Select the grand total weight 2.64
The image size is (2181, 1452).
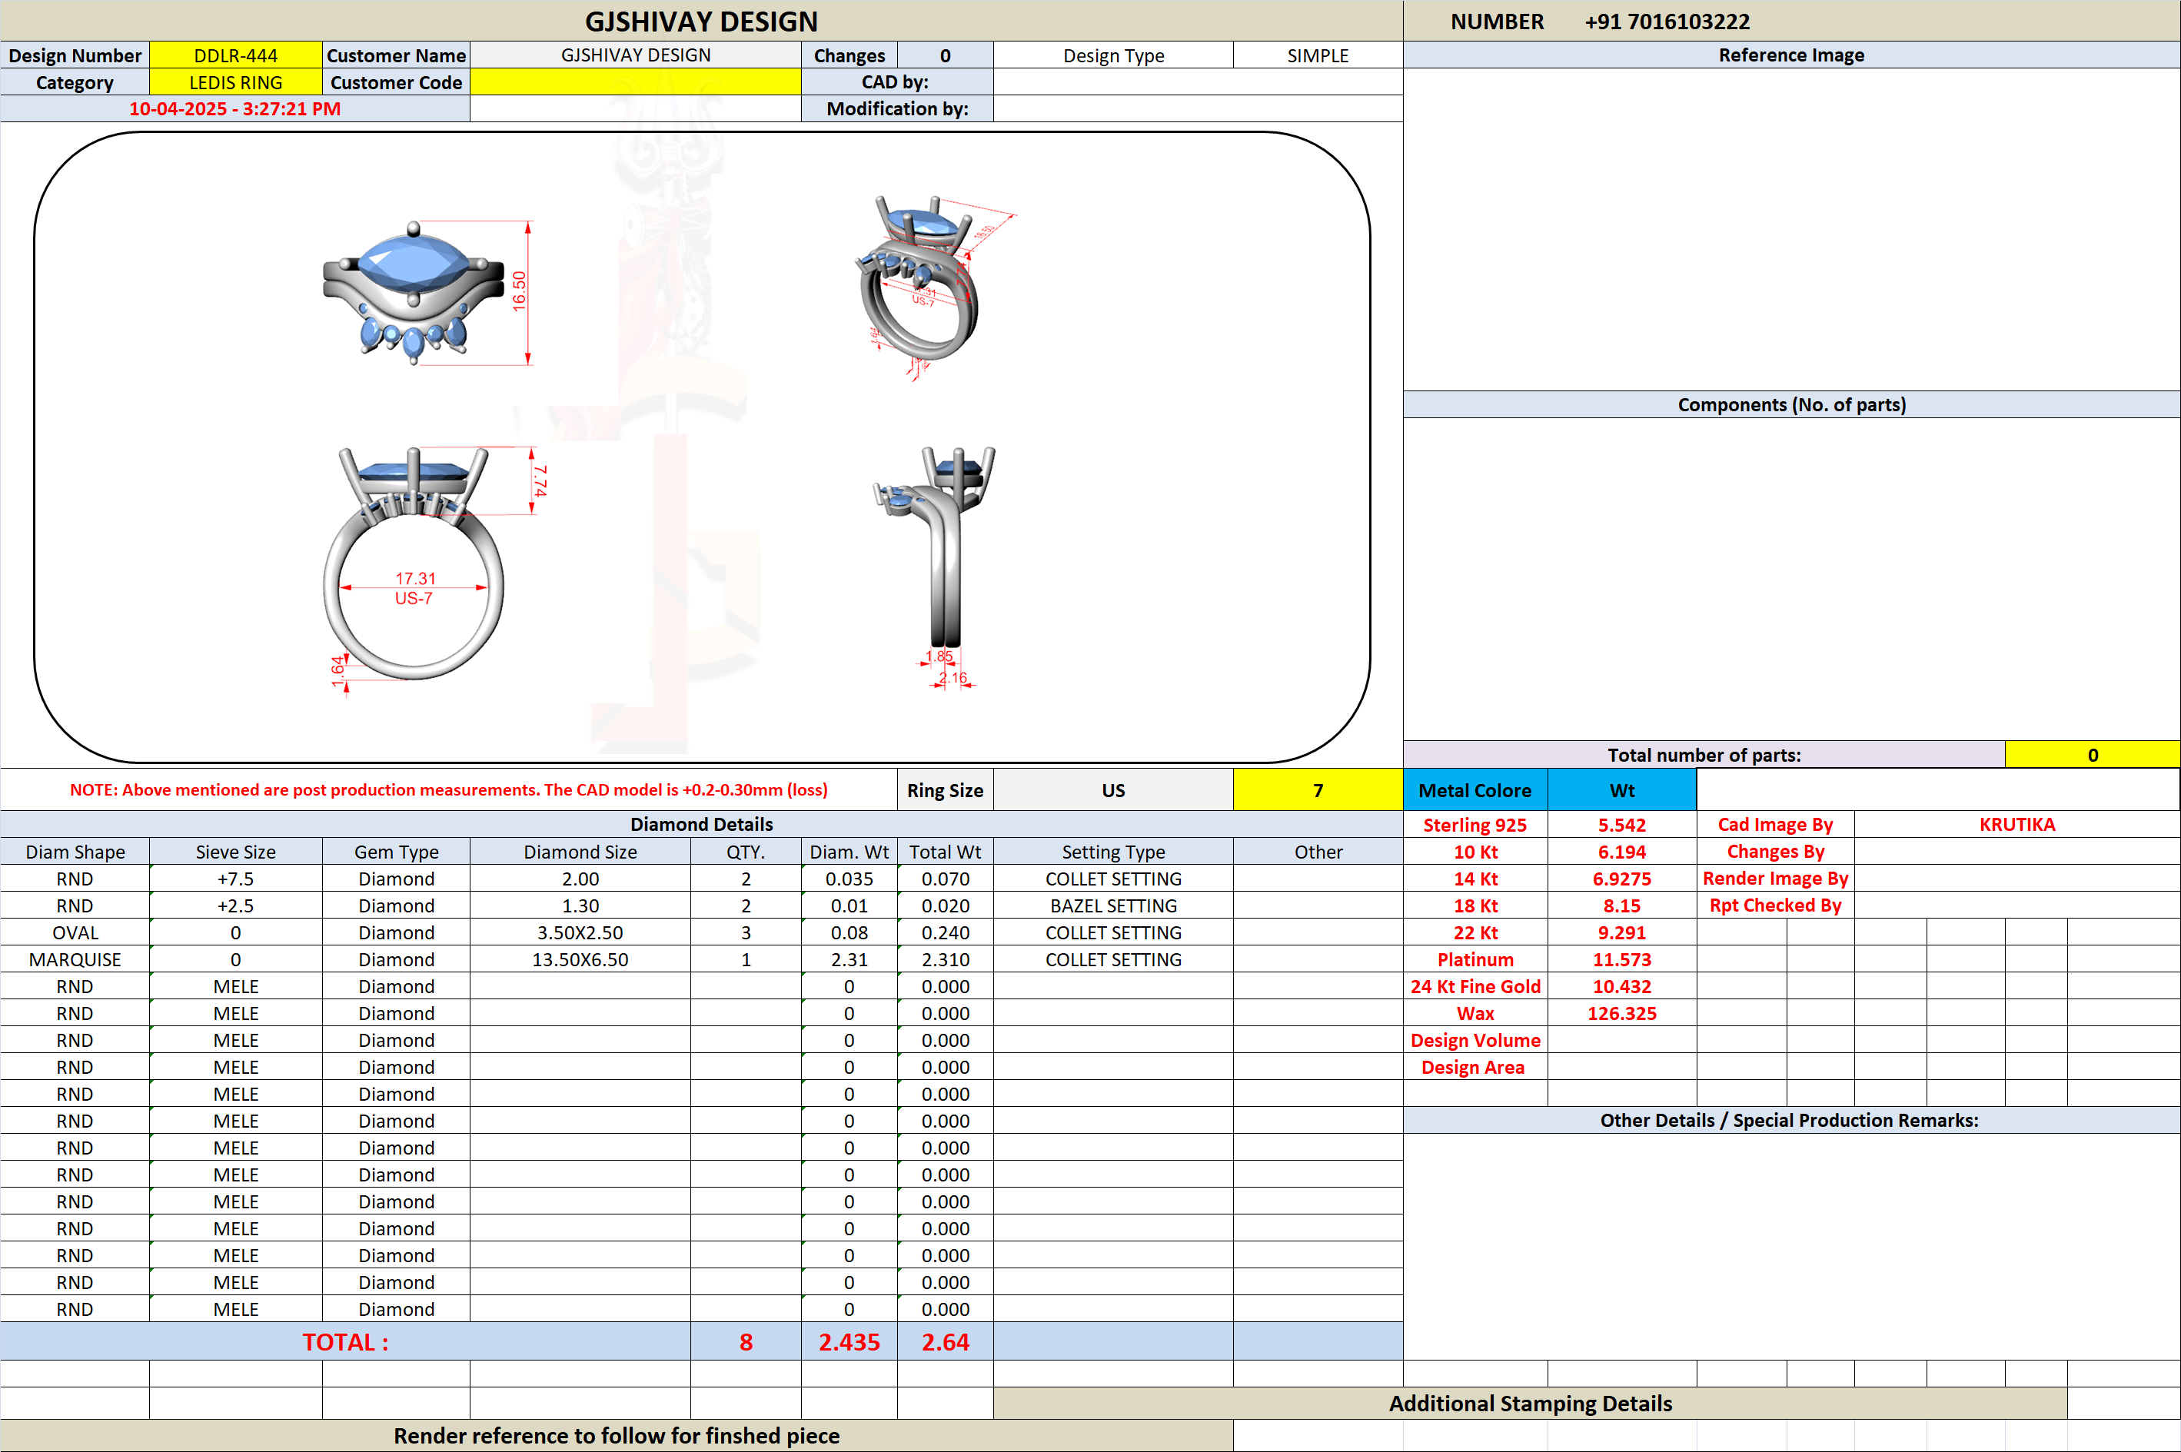coord(946,1342)
